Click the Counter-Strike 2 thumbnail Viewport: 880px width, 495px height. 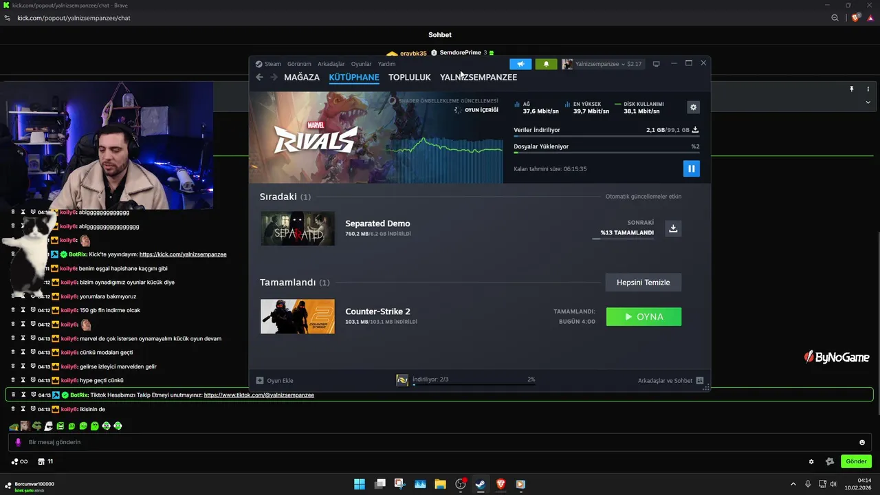[x=298, y=317]
